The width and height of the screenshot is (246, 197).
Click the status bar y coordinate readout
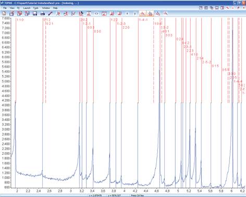pos(114,195)
